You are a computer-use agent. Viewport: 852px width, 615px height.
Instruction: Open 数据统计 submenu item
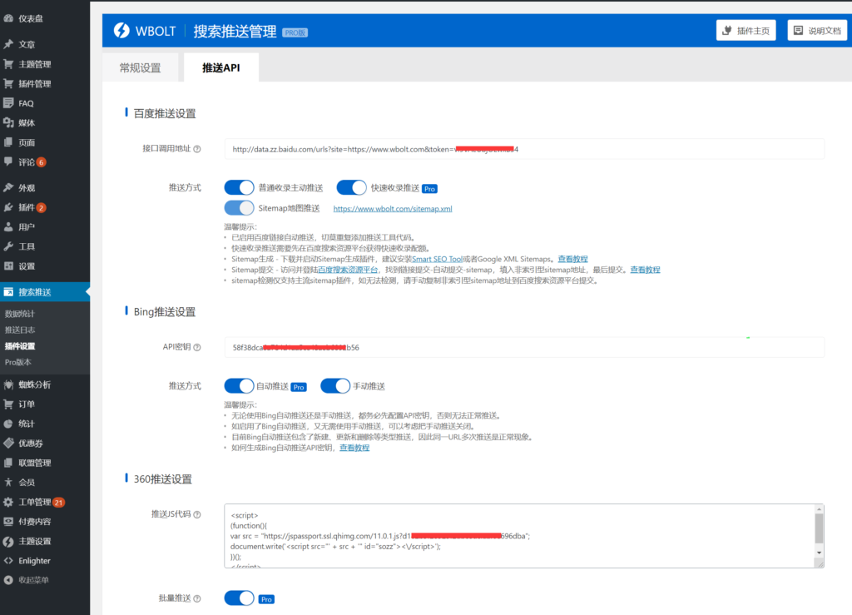(x=20, y=314)
